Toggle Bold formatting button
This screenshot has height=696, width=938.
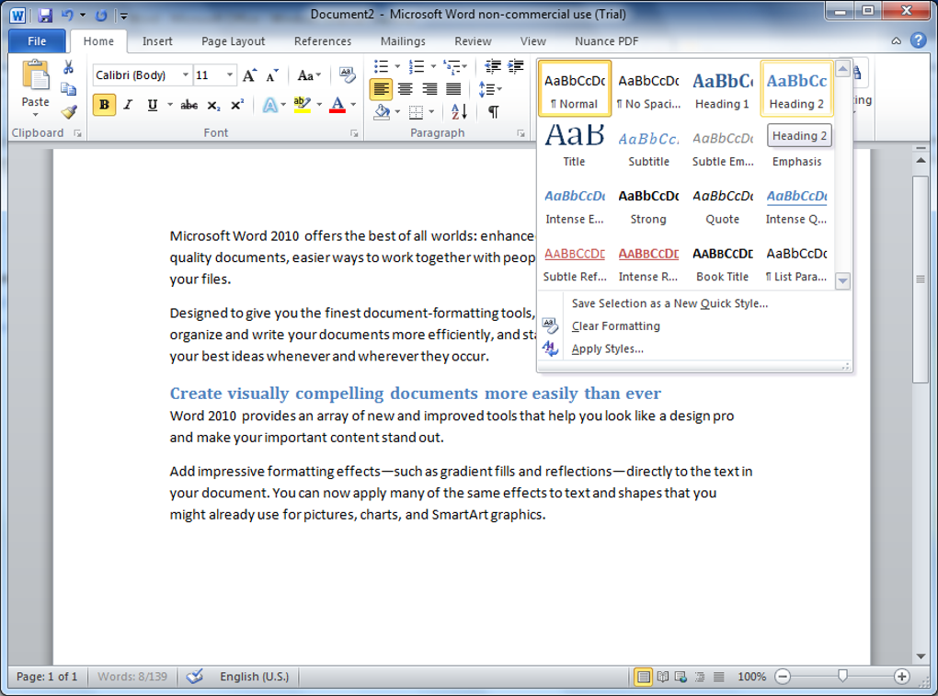coord(104,105)
